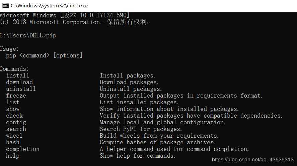Image resolution: width=297 pixels, height=166 pixels.
Task: Click the 'hash' command entry
Action: [13, 142]
